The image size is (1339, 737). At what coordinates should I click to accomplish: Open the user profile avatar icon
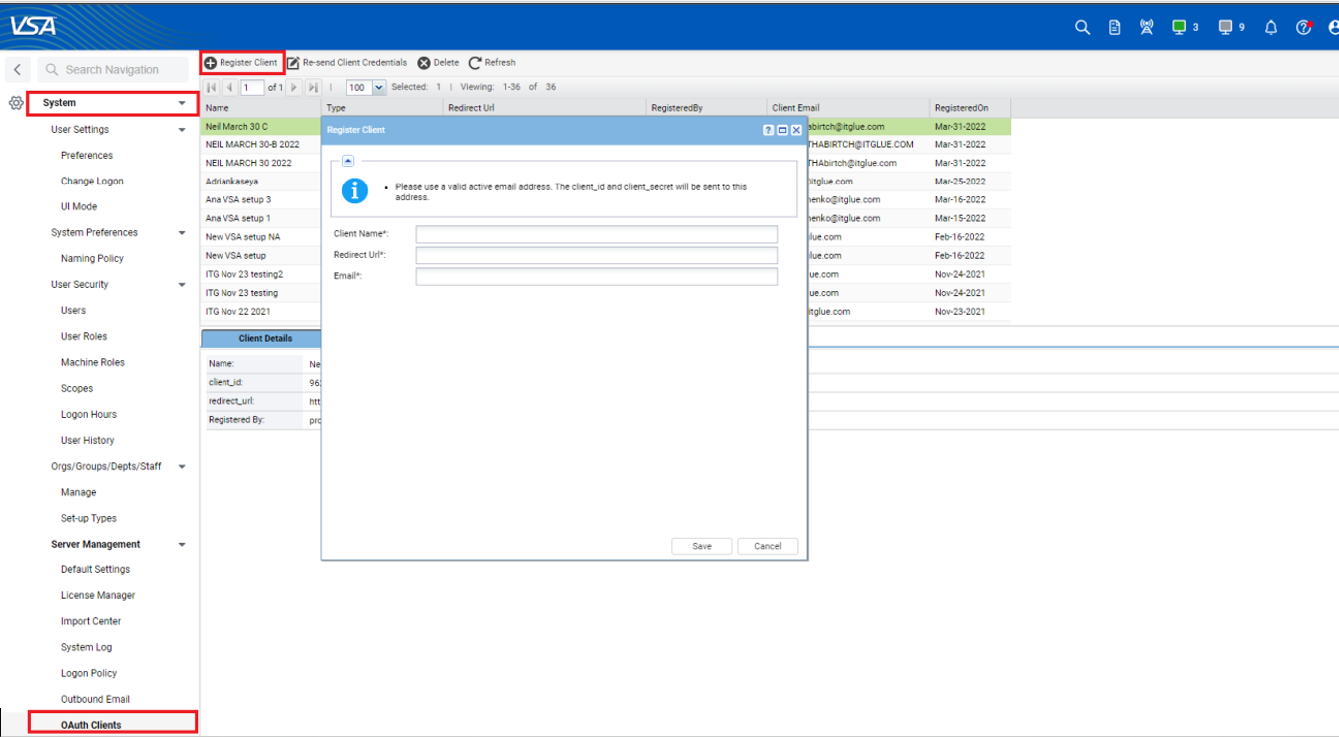1332,28
